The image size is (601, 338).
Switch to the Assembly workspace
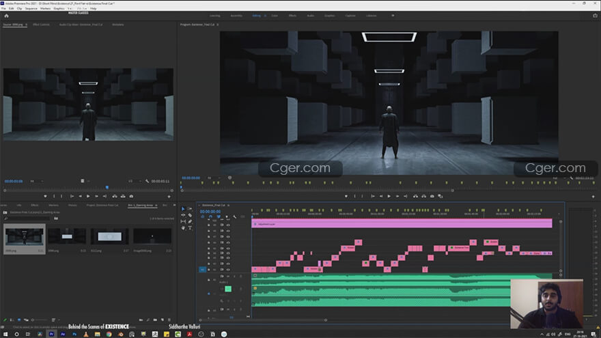(x=236, y=16)
